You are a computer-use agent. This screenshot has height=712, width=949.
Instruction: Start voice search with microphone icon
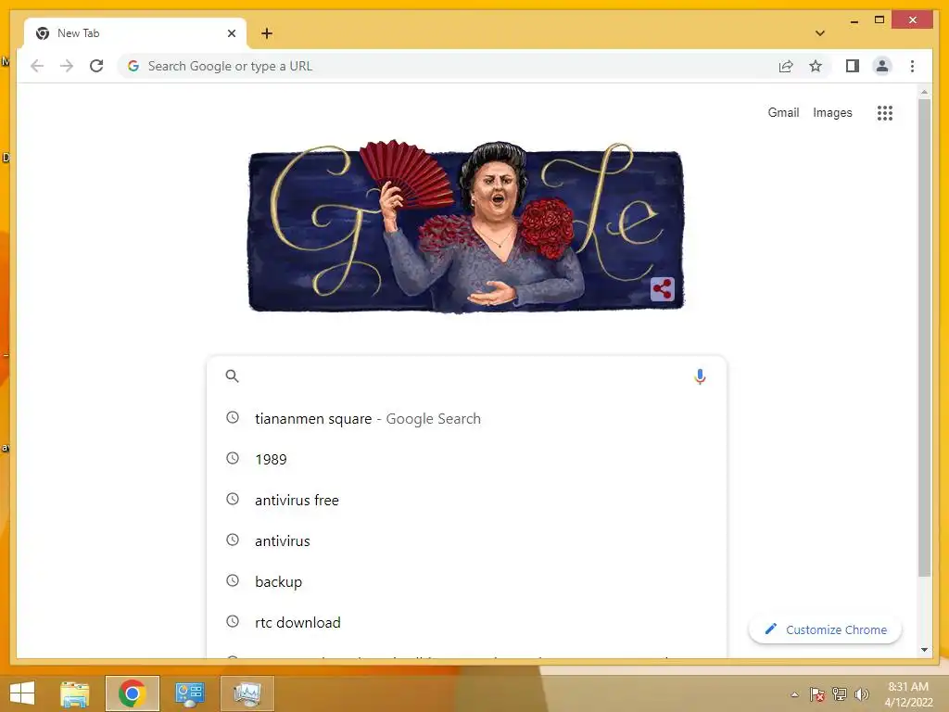(700, 376)
